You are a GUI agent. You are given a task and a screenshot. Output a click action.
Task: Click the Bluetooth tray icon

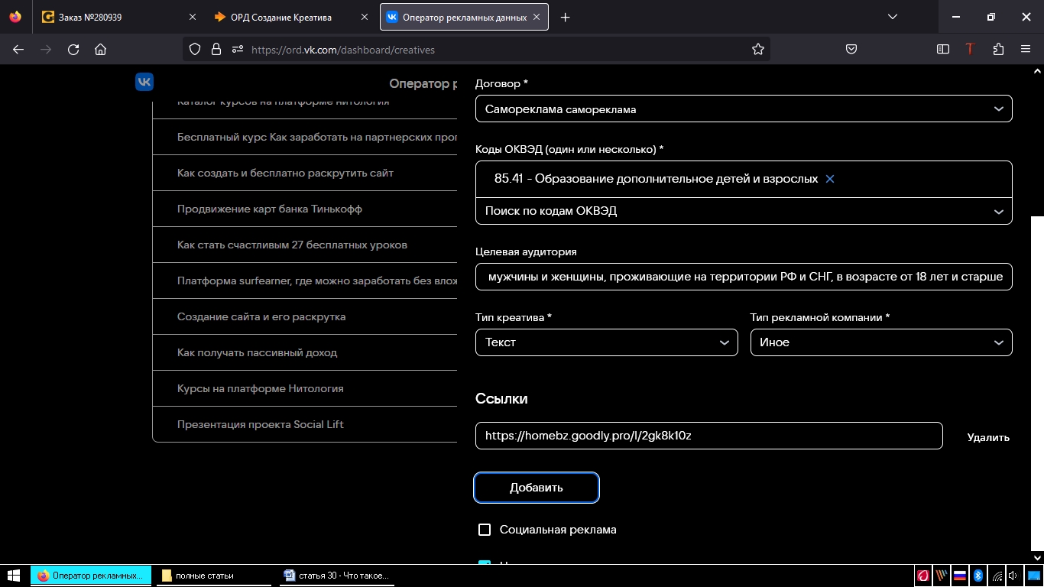click(978, 576)
